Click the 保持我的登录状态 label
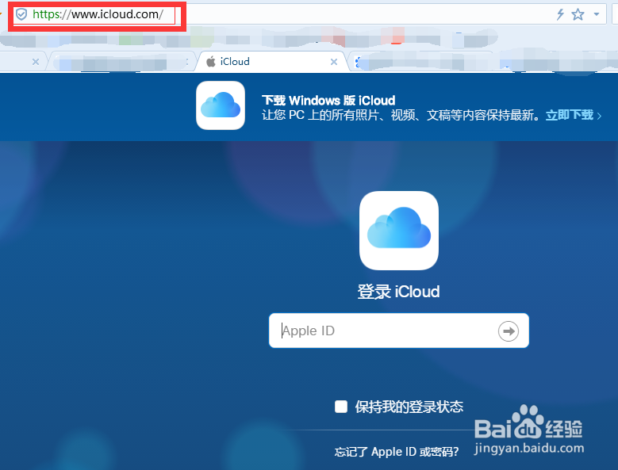This screenshot has height=470, width=618. pos(409,407)
